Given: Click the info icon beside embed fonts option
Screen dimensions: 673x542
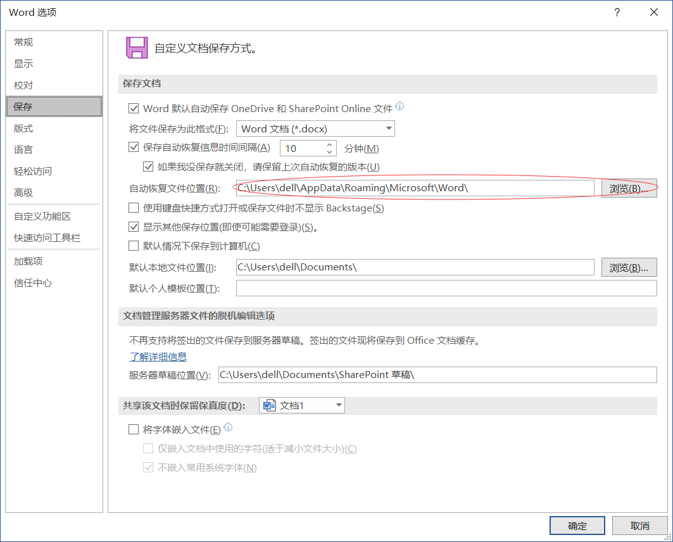Looking at the screenshot, I should [229, 427].
